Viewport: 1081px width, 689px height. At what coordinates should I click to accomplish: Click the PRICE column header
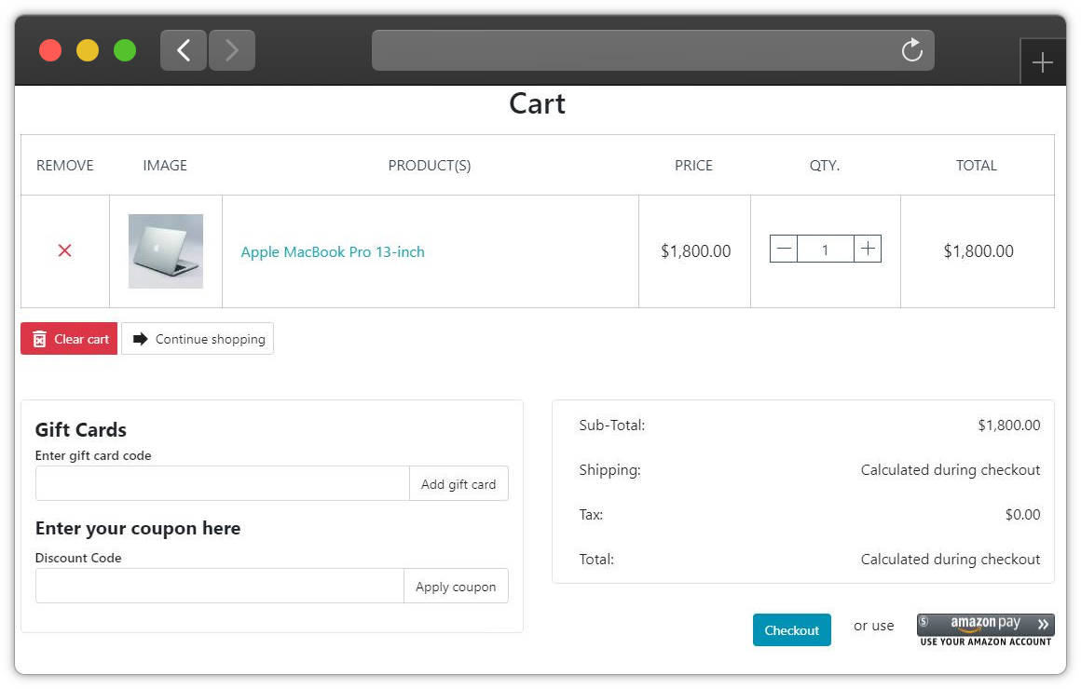coord(693,166)
